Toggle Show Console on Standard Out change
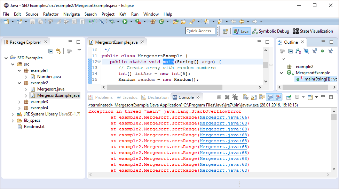The height and width of the screenshot is (189, 339). tap(270, 97)
